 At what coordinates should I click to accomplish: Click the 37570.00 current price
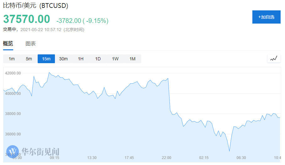pyautogui.click(x=27, y=19)
